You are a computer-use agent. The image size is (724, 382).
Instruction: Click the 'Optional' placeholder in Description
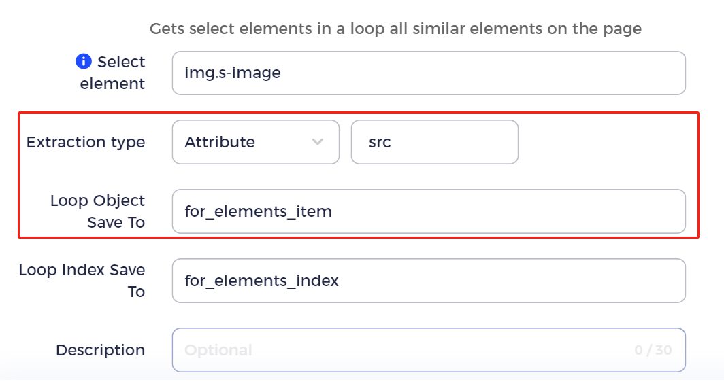click(x=218, y=350)
